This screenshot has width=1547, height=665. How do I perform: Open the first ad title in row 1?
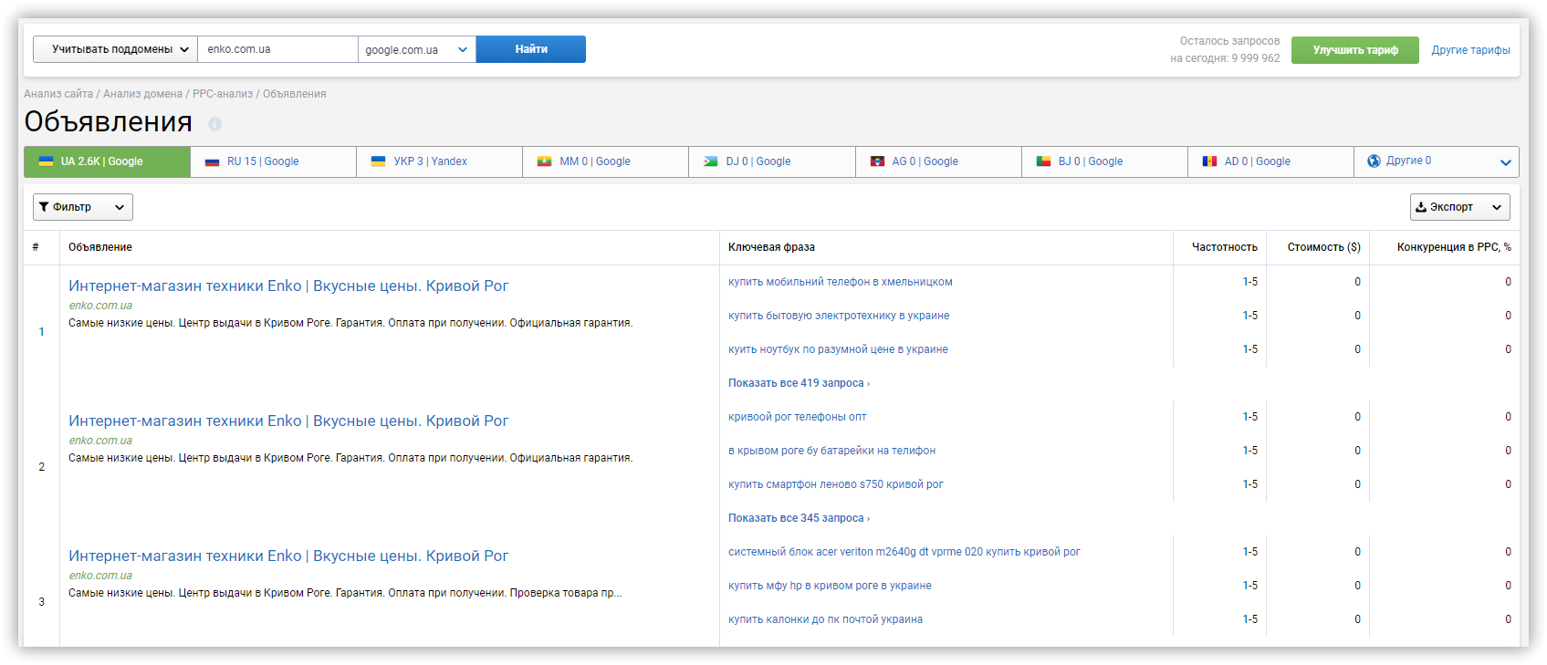tap(288, 286)
